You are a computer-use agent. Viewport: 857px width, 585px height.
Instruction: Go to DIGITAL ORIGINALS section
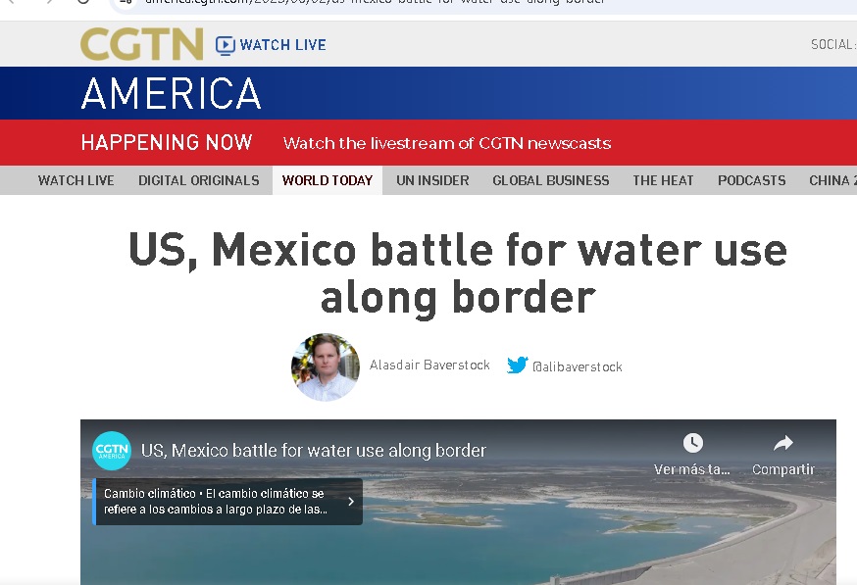198,180
